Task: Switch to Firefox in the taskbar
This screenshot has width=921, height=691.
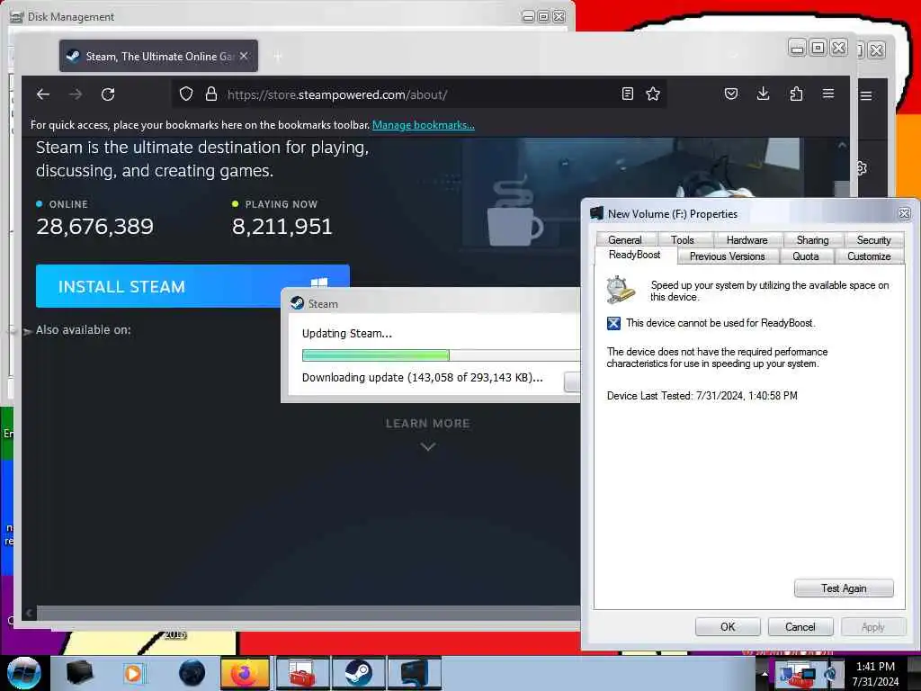Action: 245,673
